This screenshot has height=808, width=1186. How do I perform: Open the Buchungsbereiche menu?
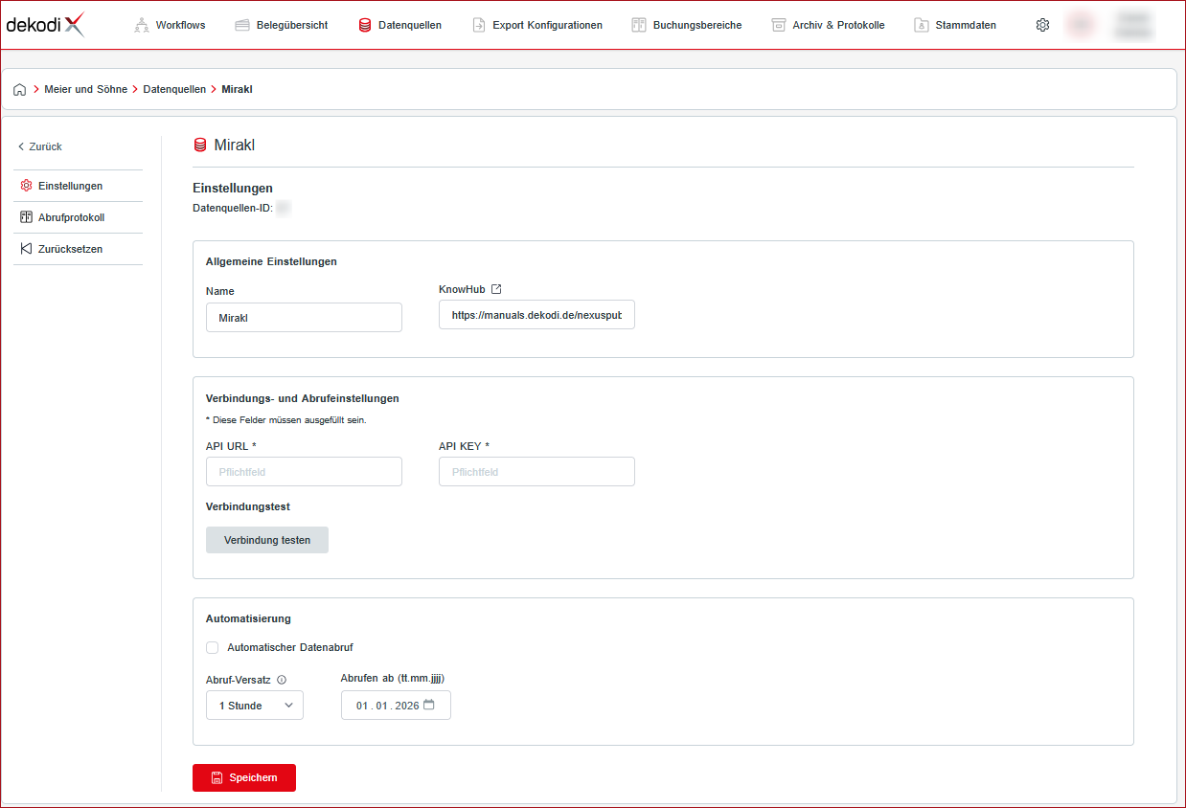687,25
